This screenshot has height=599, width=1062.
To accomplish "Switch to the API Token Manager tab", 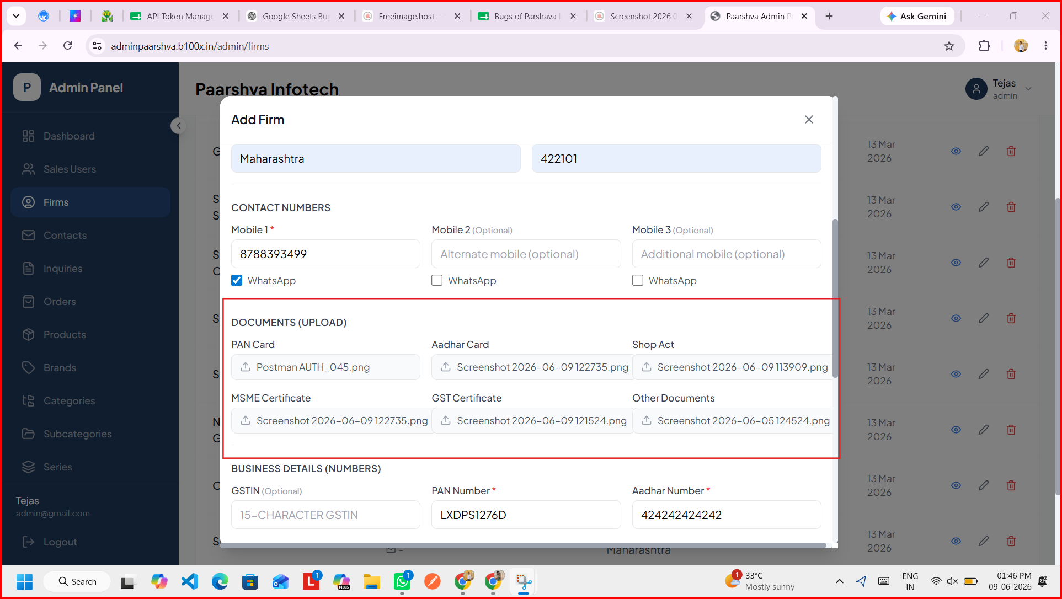I will tap(179, 16).
